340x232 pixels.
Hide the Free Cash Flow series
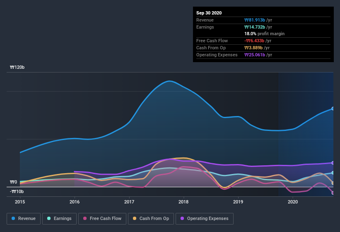tap(102, 219)
